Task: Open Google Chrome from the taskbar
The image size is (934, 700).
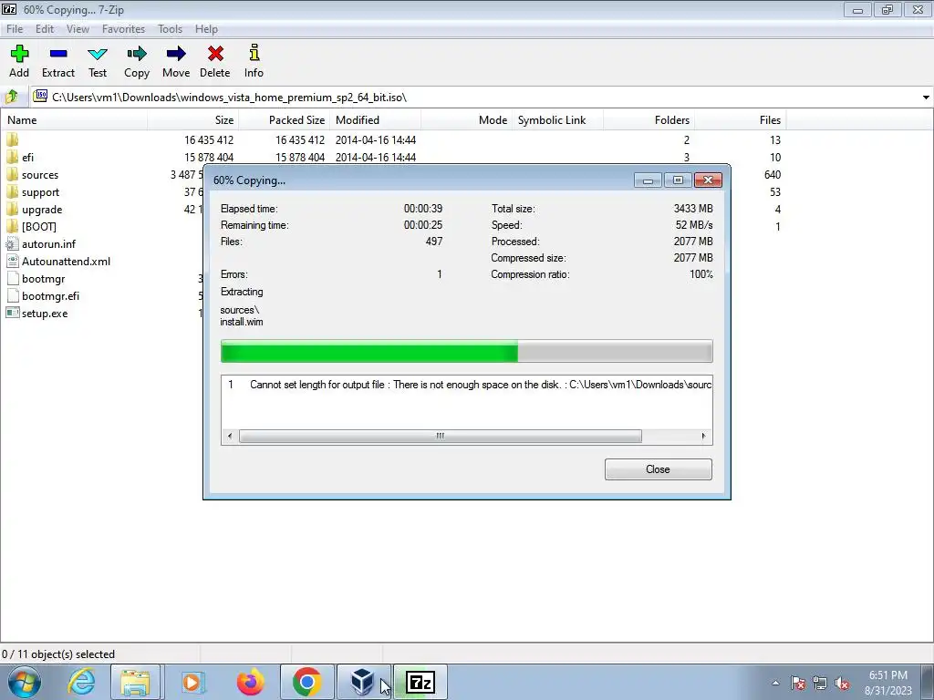Action: point(306,682)
